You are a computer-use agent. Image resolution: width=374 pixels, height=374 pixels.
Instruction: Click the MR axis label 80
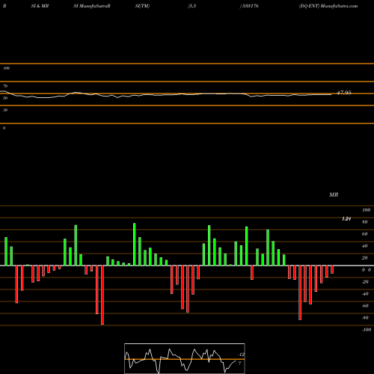[x=365, y=222]
